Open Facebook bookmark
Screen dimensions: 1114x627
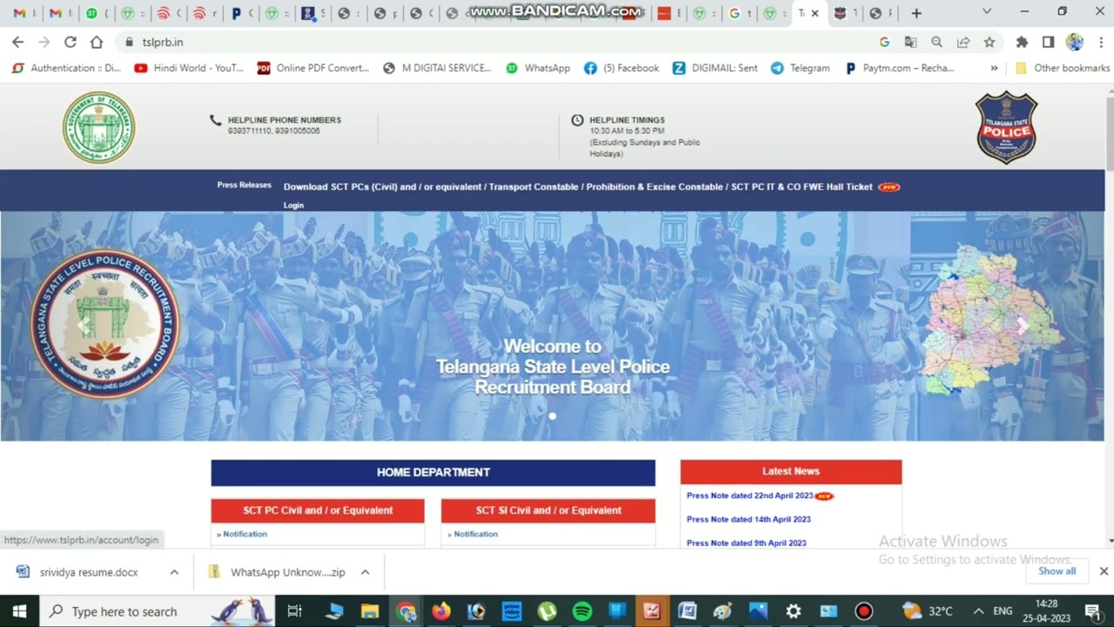pos(621,68)
